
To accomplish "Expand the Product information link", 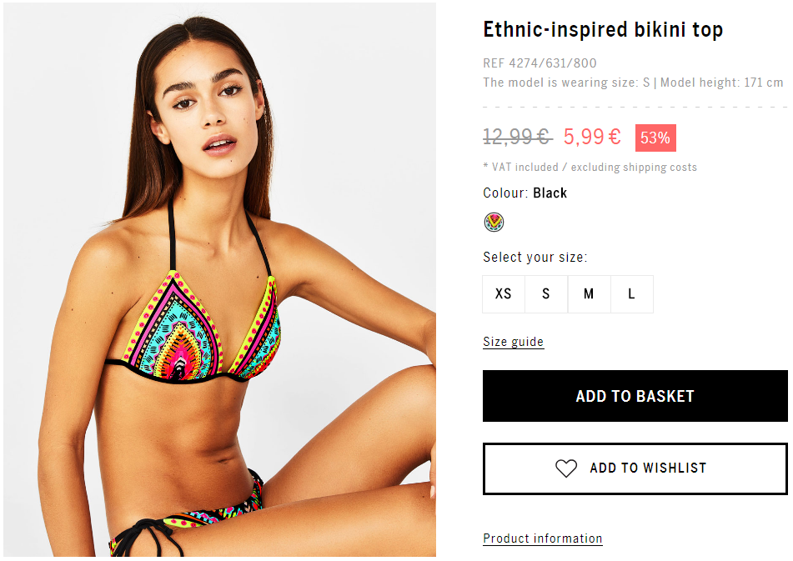I will pyautogui.click(x=543, y=538).
